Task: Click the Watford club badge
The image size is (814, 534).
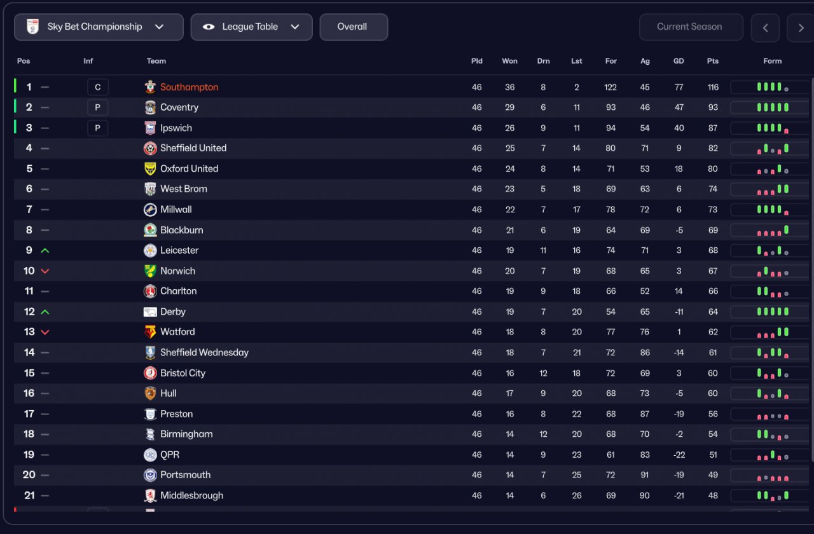Action: [150, 332]
